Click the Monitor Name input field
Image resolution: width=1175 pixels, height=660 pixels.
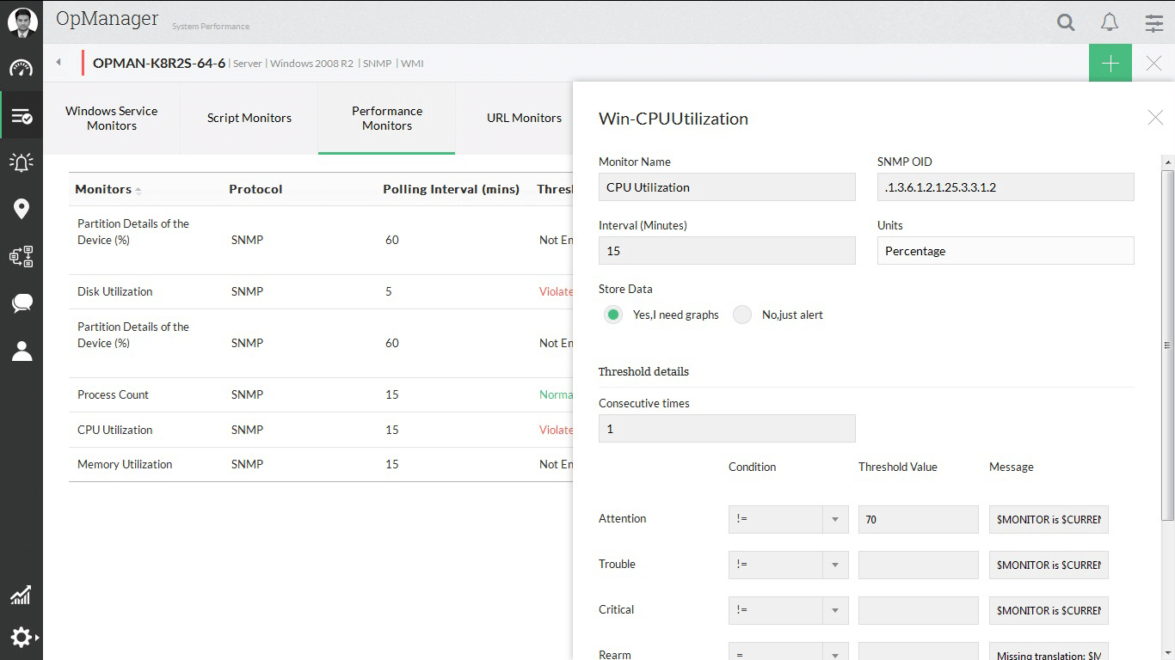[727, 187]
